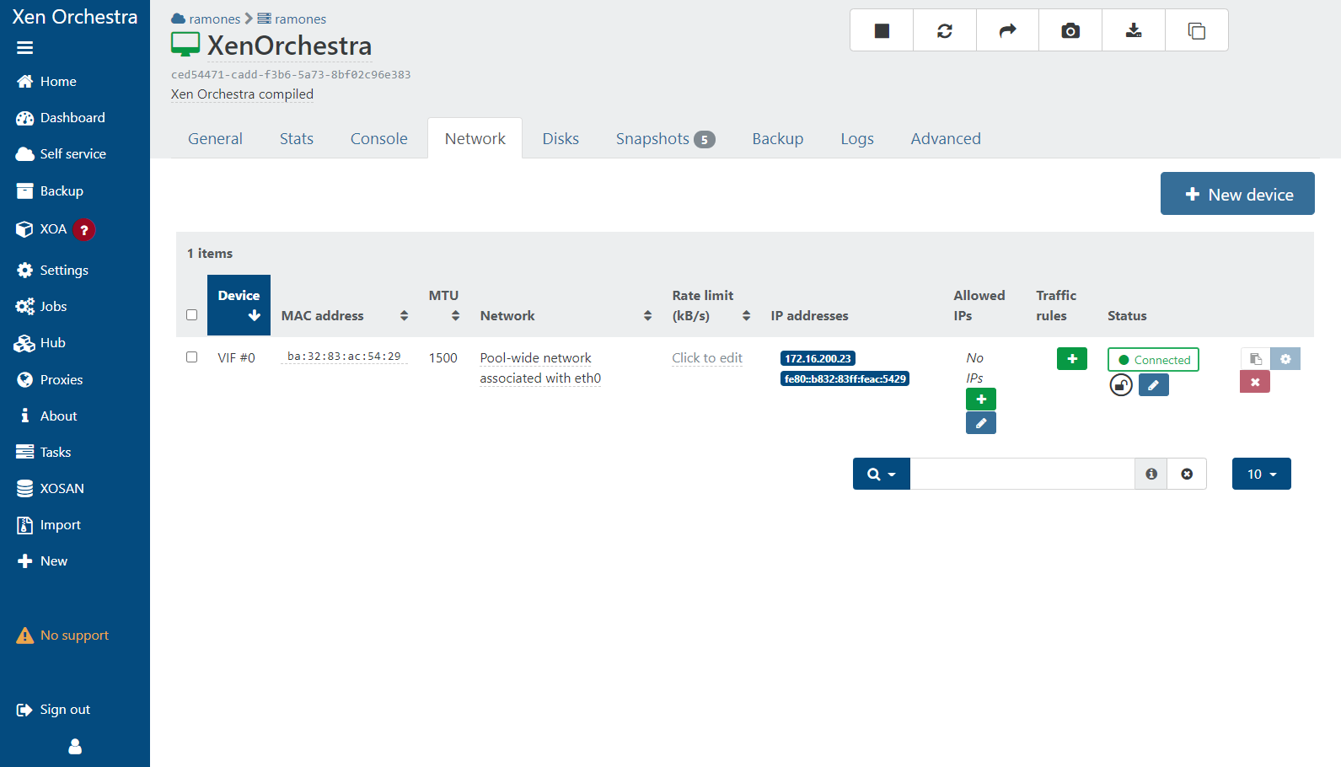Click rate limit 'Click to edit'

tap(707, 357)
